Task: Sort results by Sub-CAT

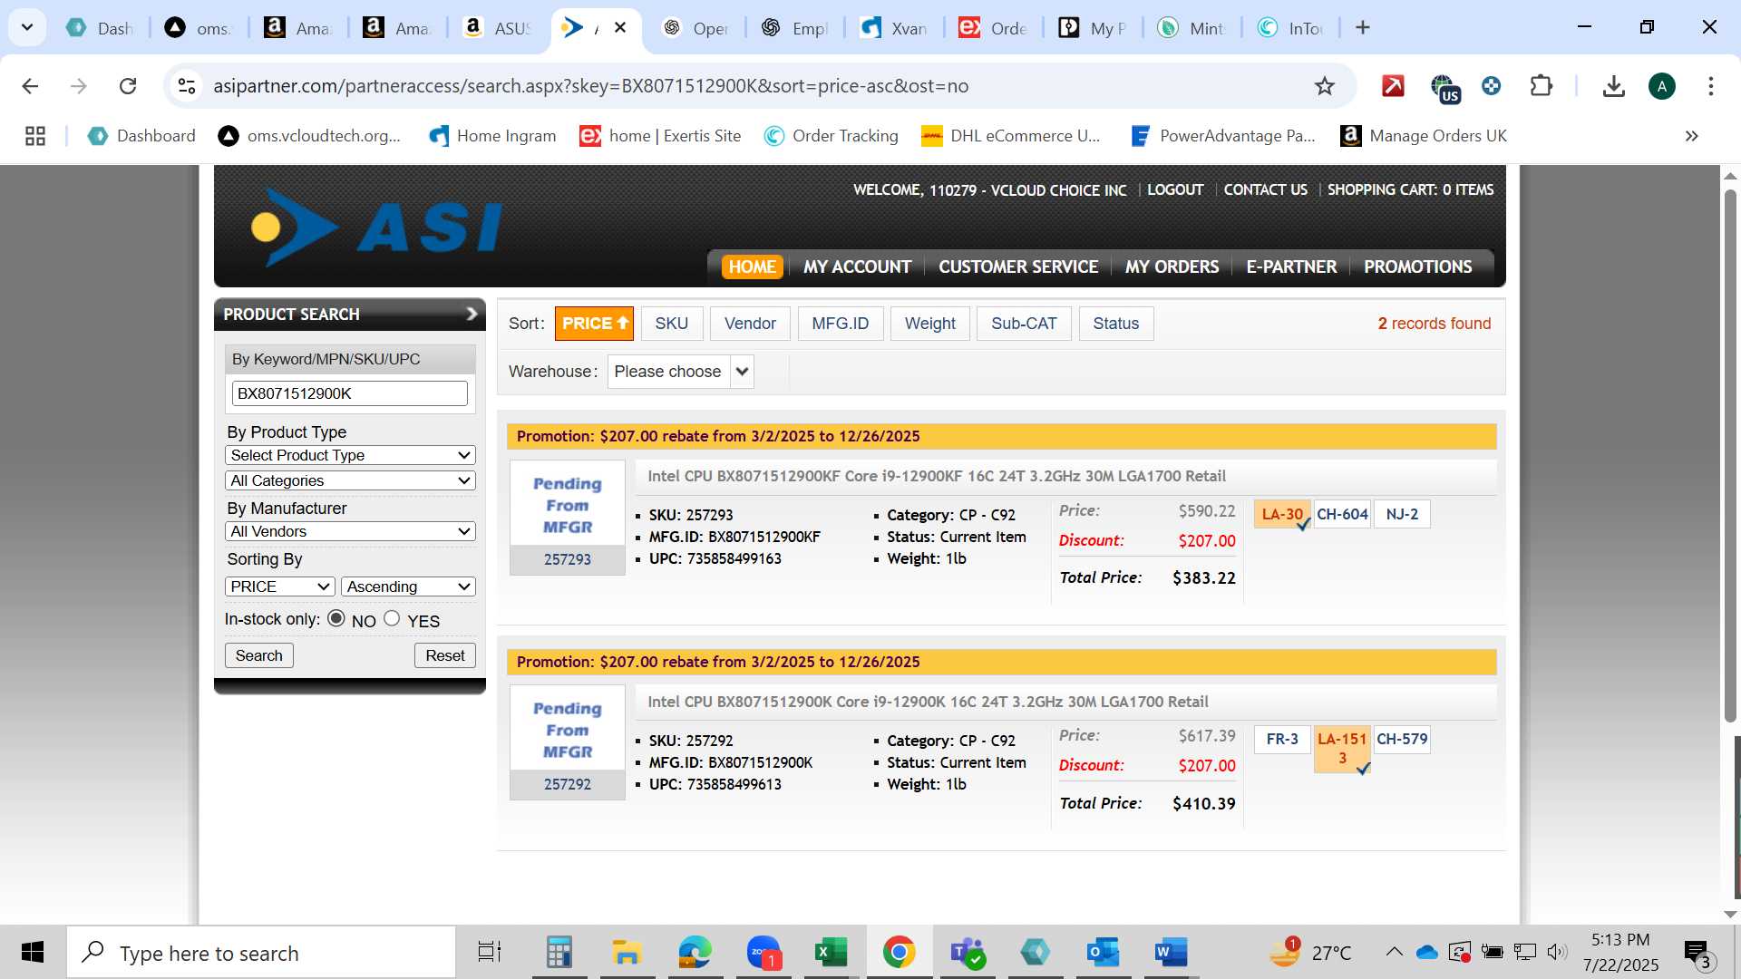Action: (x=1024, y=324)
